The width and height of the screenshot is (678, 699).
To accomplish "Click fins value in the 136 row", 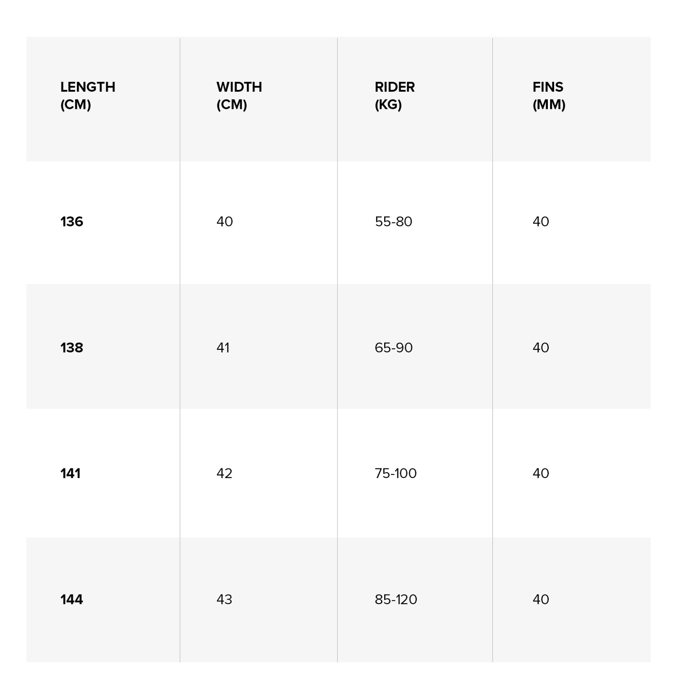I will (541, 222).
